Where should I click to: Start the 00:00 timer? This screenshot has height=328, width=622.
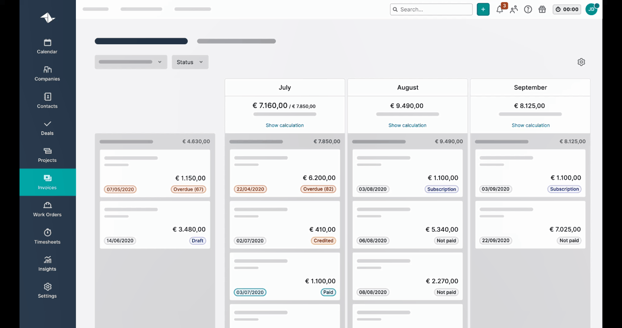566,10
